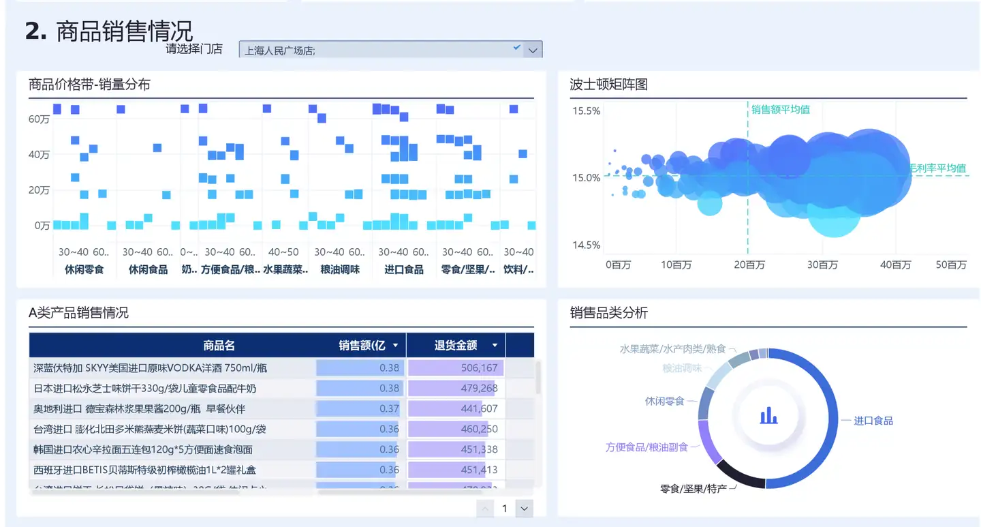The image size is (981, 527).
Task: Click the 50百万 x-axis label
Action: tap(950, 265)
